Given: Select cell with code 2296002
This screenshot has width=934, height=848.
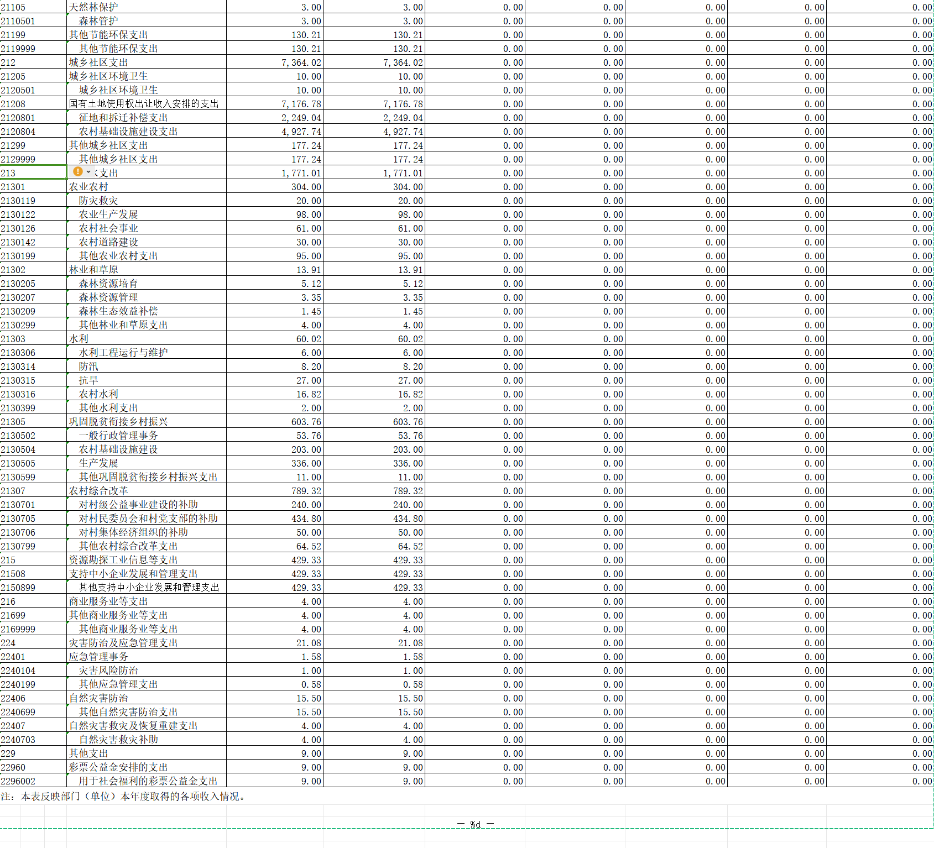Looking at the screenshot, I should pos(33,781).
